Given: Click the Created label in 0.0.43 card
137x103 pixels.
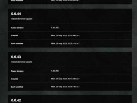Looking at the screenshot, I should 15,79.
